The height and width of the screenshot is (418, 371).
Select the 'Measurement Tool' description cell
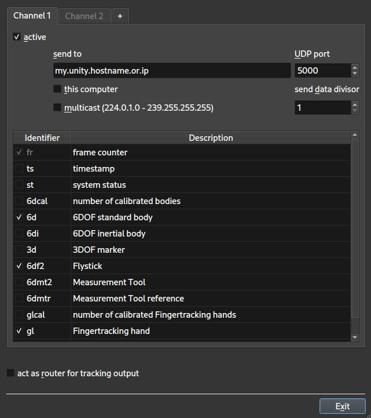pyautogui.click(x=211, y=282)
